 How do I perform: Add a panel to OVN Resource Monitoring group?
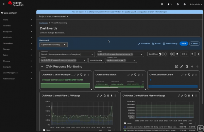pos(176,67)
